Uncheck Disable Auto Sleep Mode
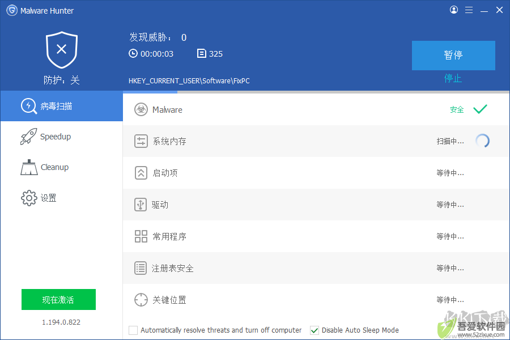This screenshot has height=340, width=510. tap(314, 330)
